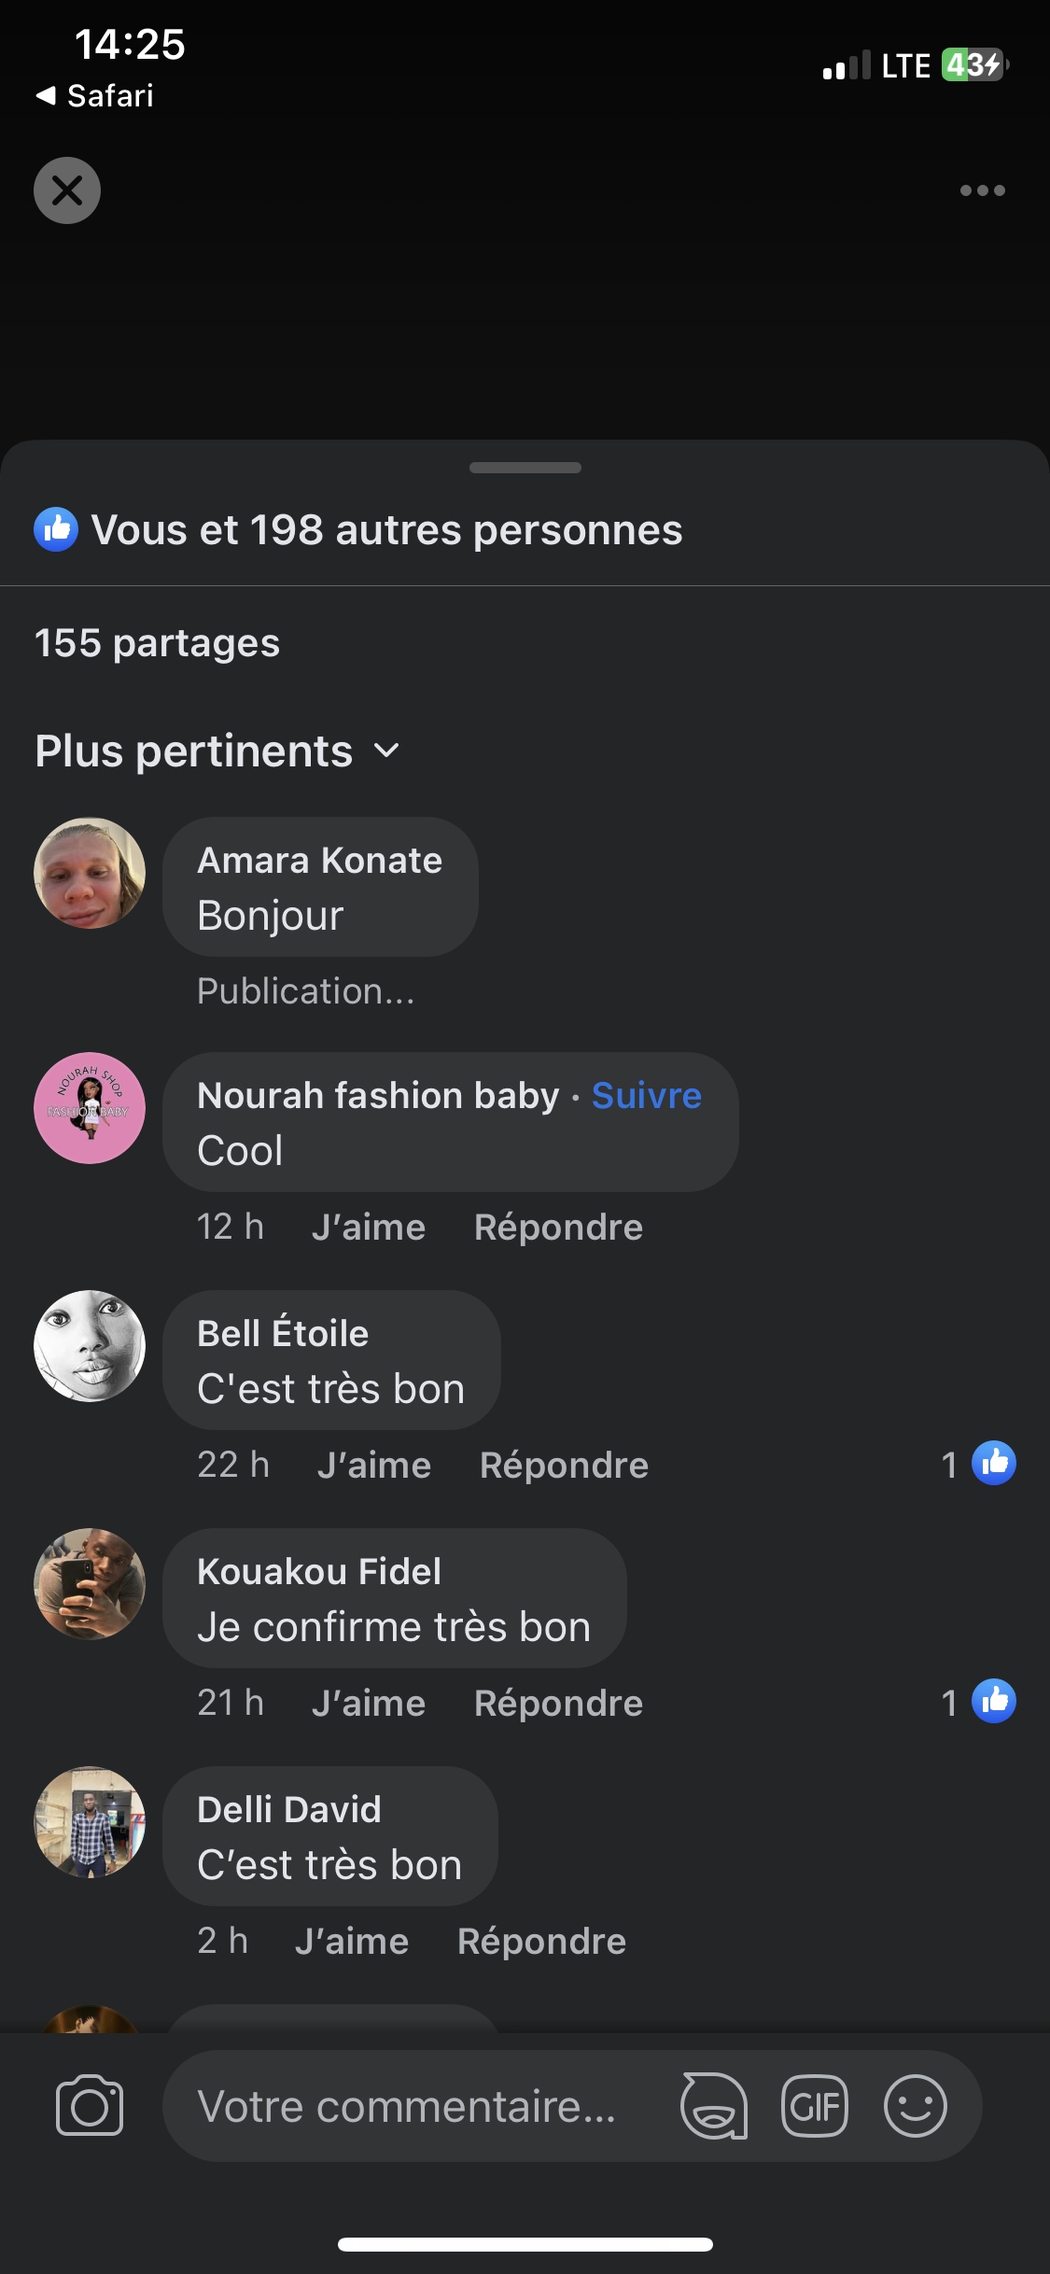1050x2274 pixels.
Task: Open the three-dot more options menu
Action: pyautogui.click(x=982, y=190)
